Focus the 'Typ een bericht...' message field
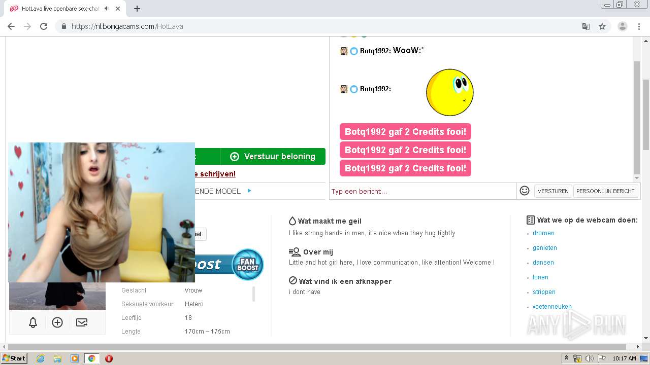 tap(423, 191)
